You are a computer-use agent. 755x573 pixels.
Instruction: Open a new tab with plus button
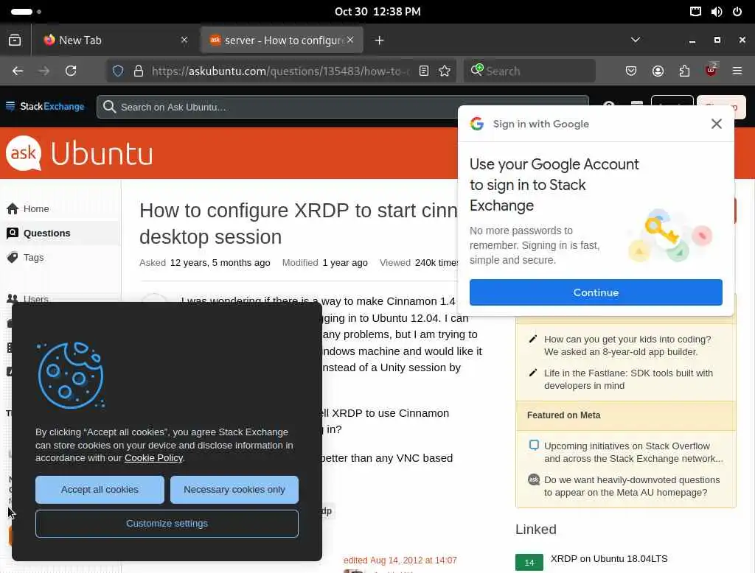click(380, 41)
